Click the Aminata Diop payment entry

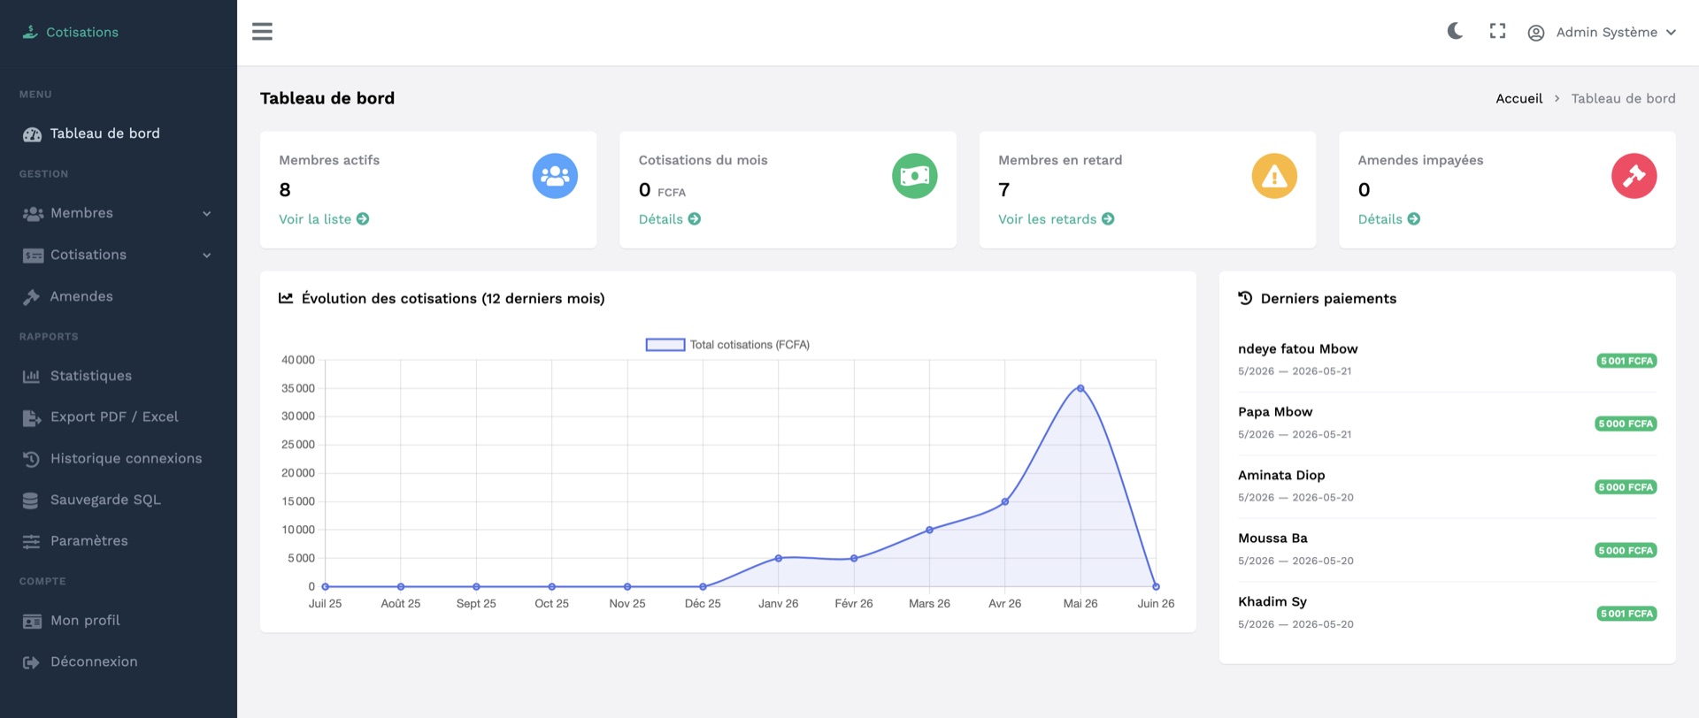1447,486
